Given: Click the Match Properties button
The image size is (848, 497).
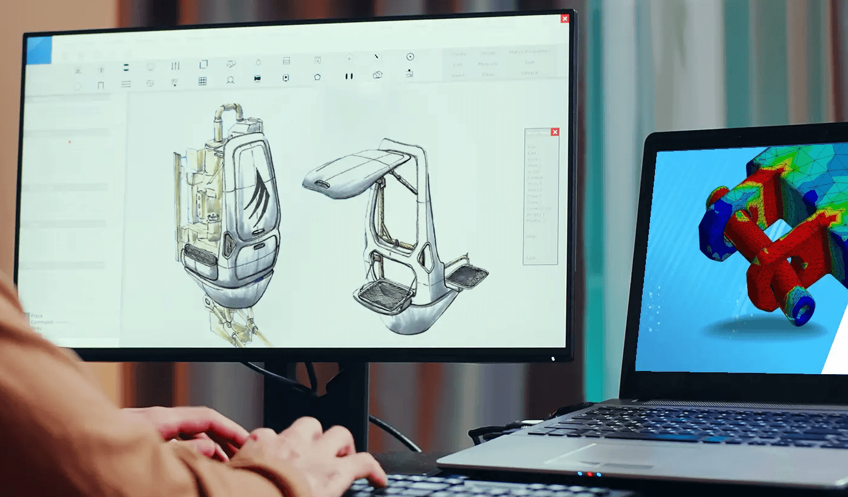Looking at the screenshot, I should click(x=530, y=51).
